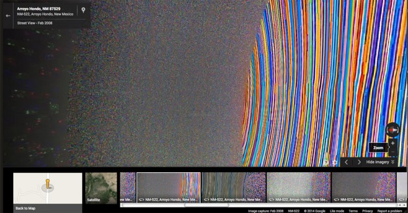Go to next imagery with right chevron
The width and height of the screenshot is (408, 213).
point(359,162)
